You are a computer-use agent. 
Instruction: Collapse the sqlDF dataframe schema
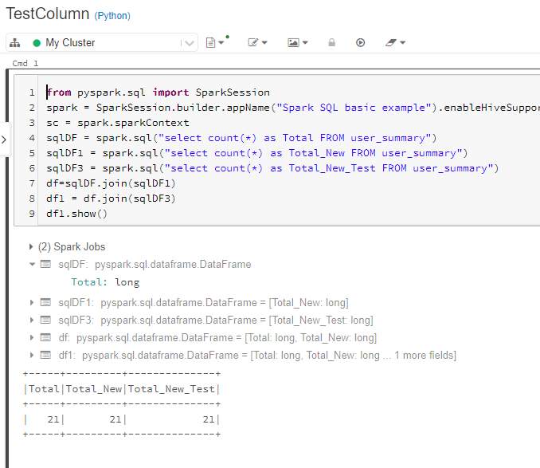[32, 265]
